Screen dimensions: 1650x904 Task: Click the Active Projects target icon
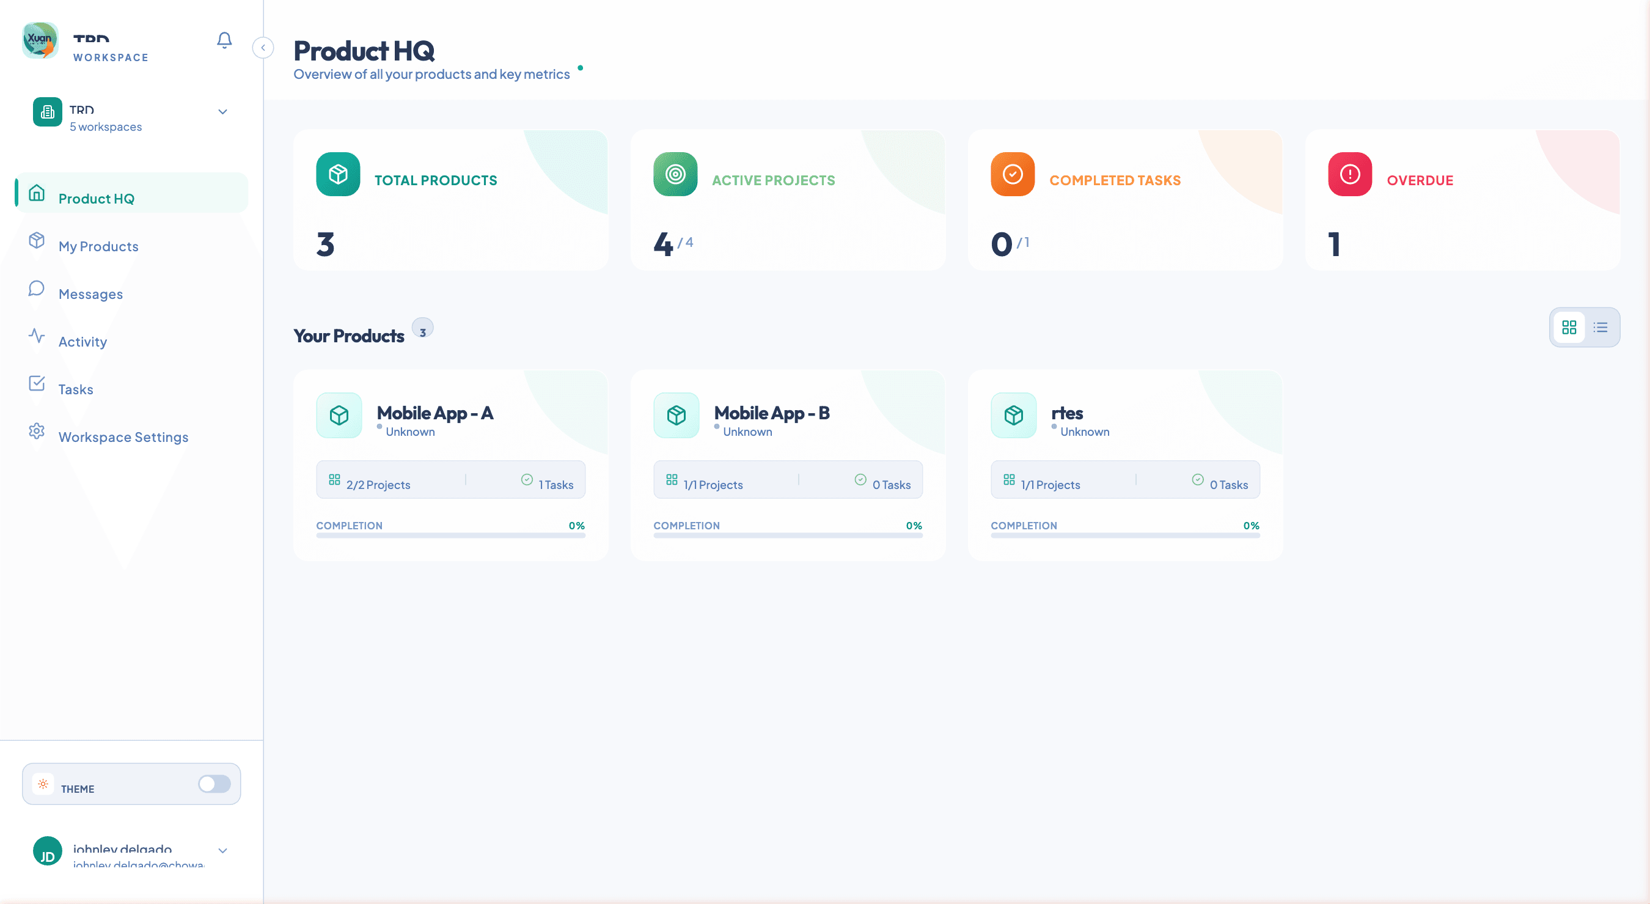(675, 174)
